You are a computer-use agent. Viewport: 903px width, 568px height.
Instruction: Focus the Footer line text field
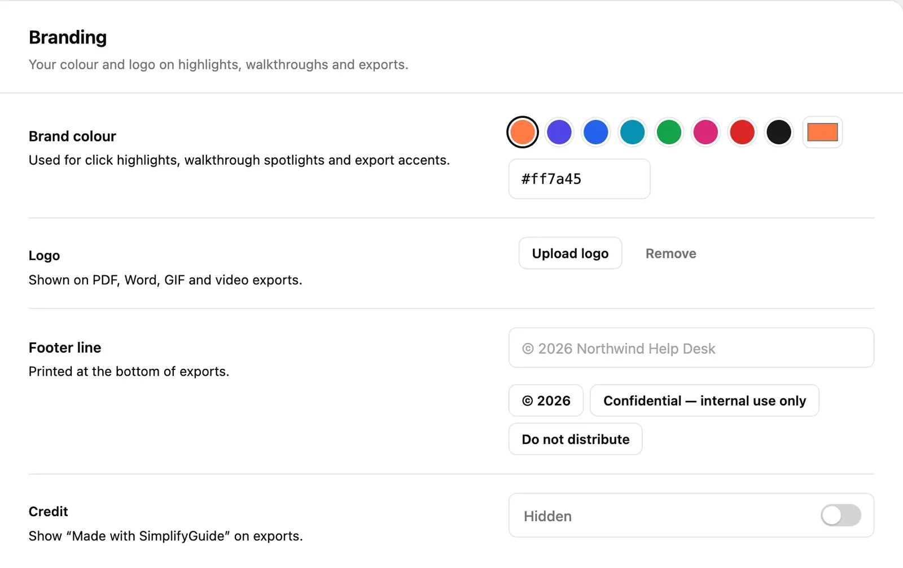[691, 348]
